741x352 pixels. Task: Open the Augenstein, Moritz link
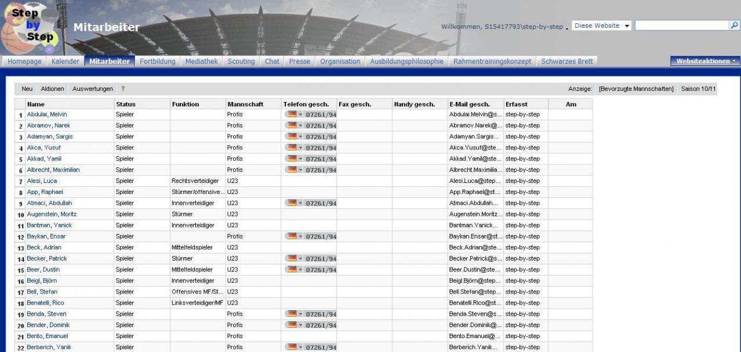click(x=52, y=214)
